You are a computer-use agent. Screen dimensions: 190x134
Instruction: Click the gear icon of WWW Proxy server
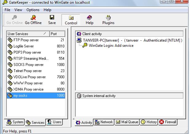click(x=10, y=83)
